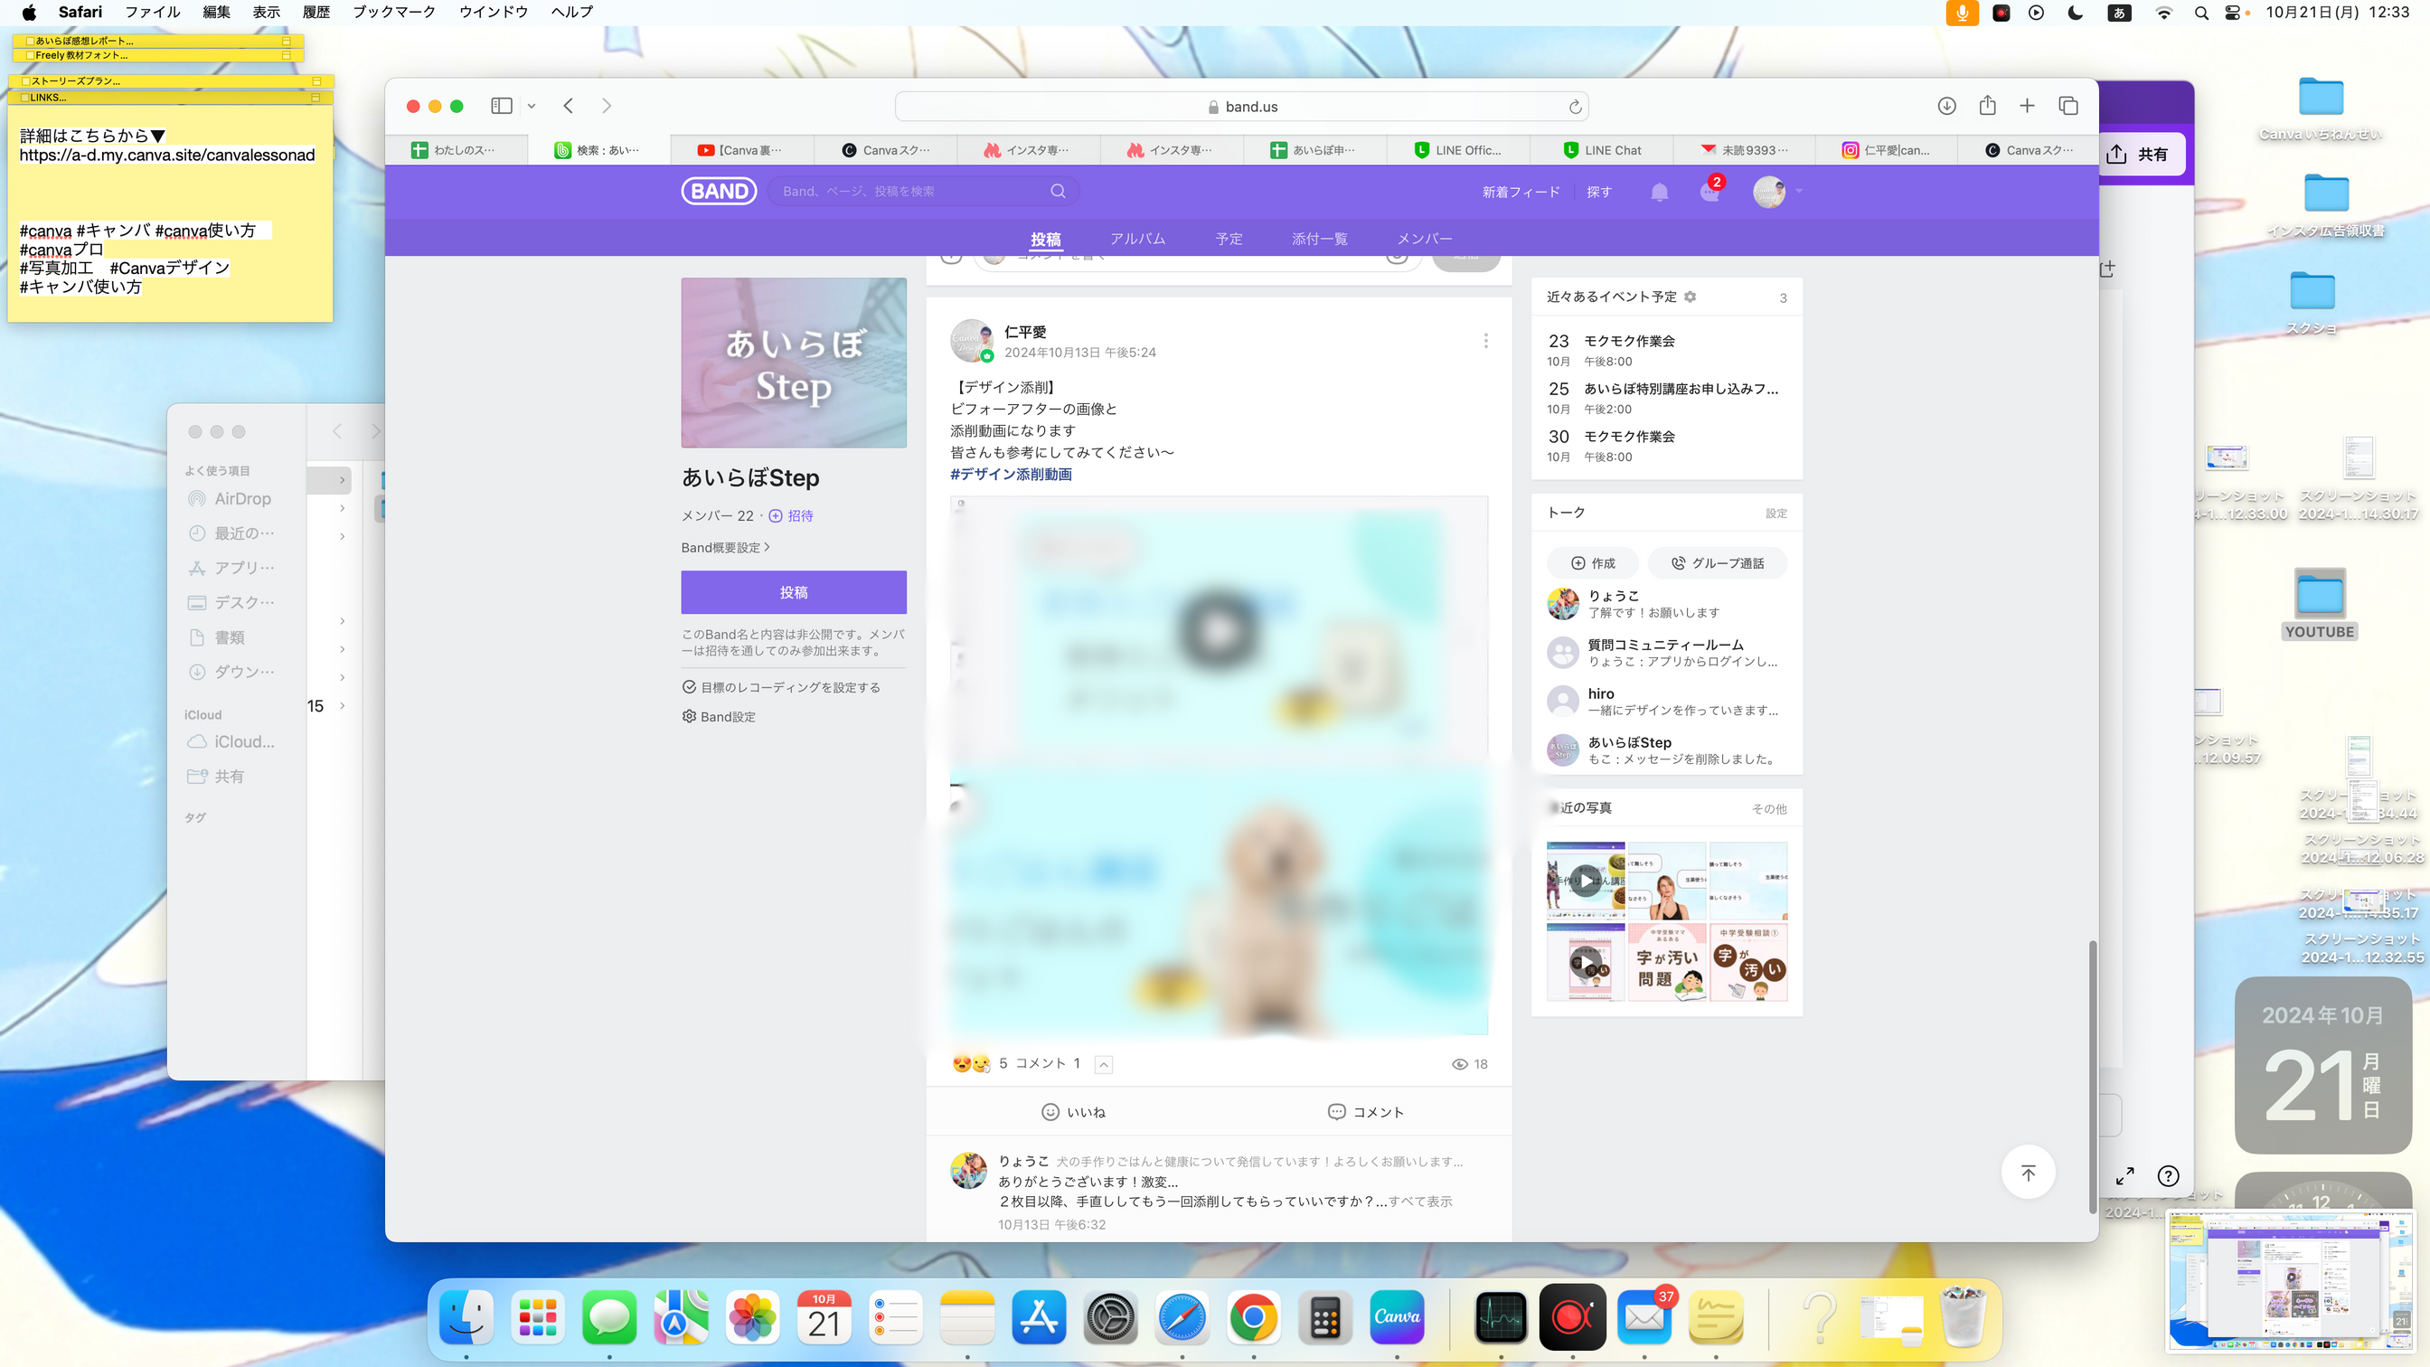2430x1367 pixels.
Task: Open new tab with plus icon
Action: [2027, 106]
